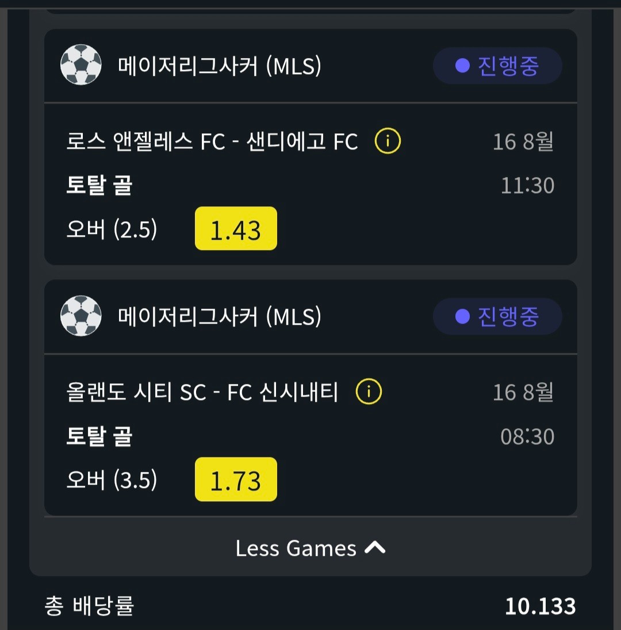The height and width of the screenshot is (630, 621).
Task: Select the 1.43 odds button
Action: (236, 229)
